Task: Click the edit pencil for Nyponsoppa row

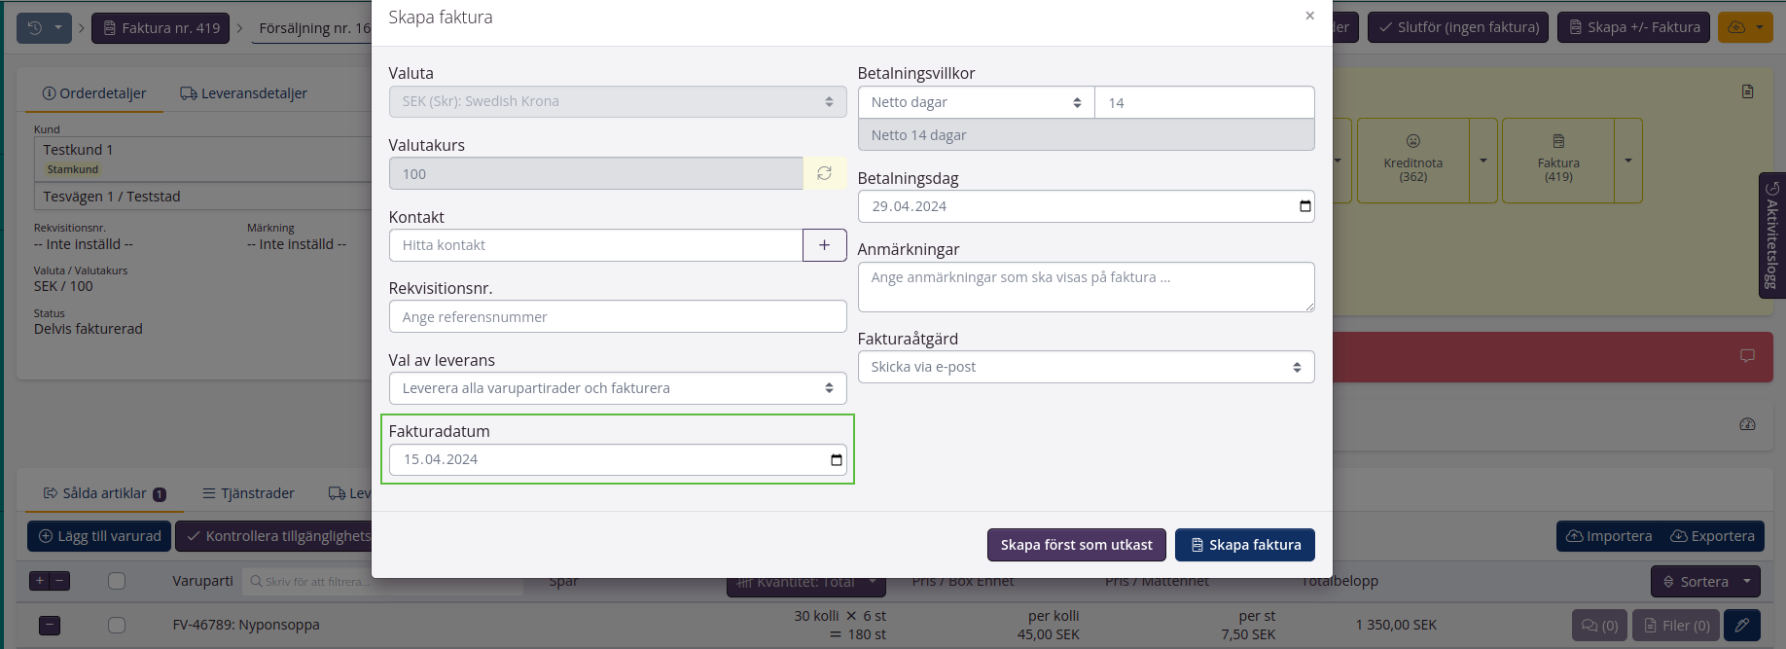Action: [x=1741, y=625]
